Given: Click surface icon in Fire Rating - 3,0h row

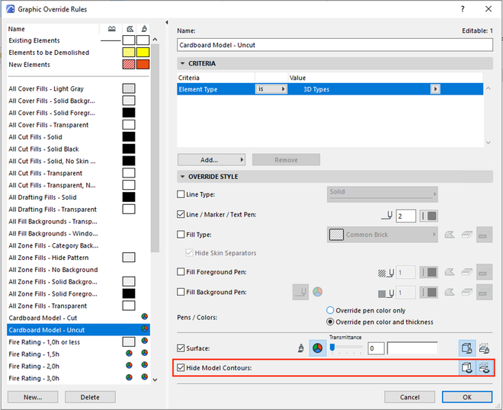Looking at the screenshot, I should [x=145, y=377].
